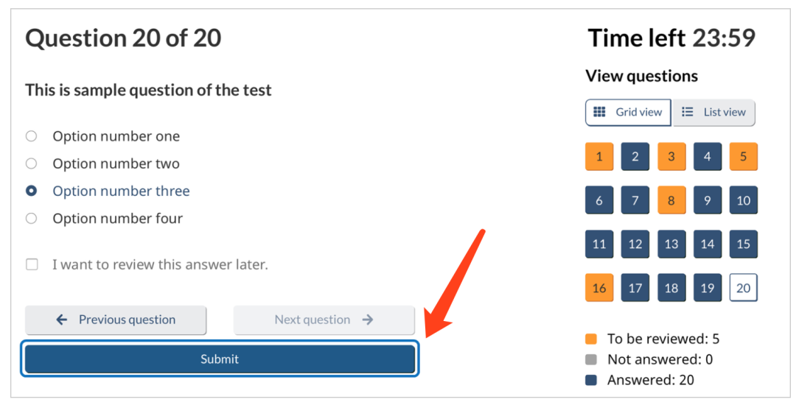
Task: Submit the test
Action: coord(220,359)
